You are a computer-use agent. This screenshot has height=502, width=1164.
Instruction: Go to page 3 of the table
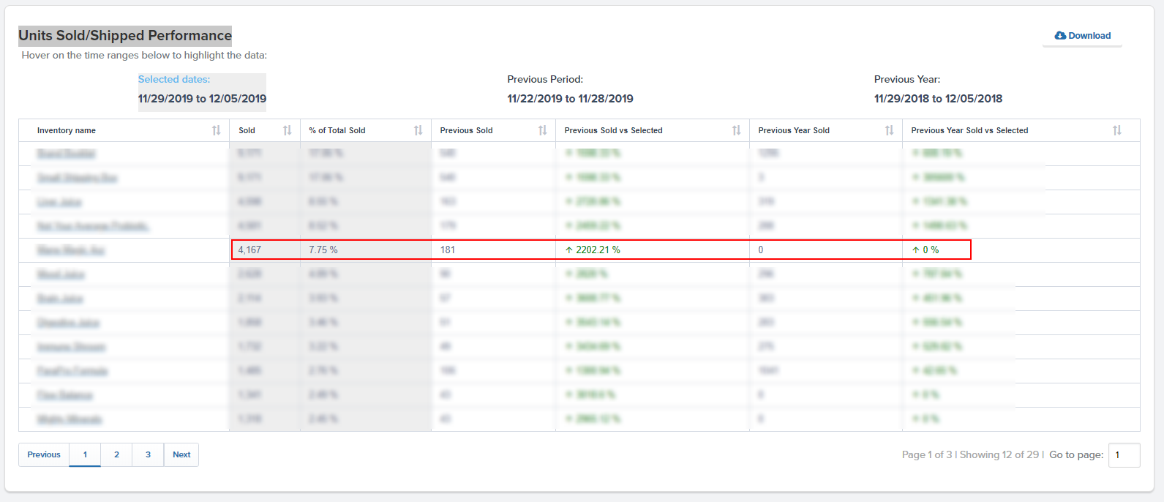tap(148, 454)
